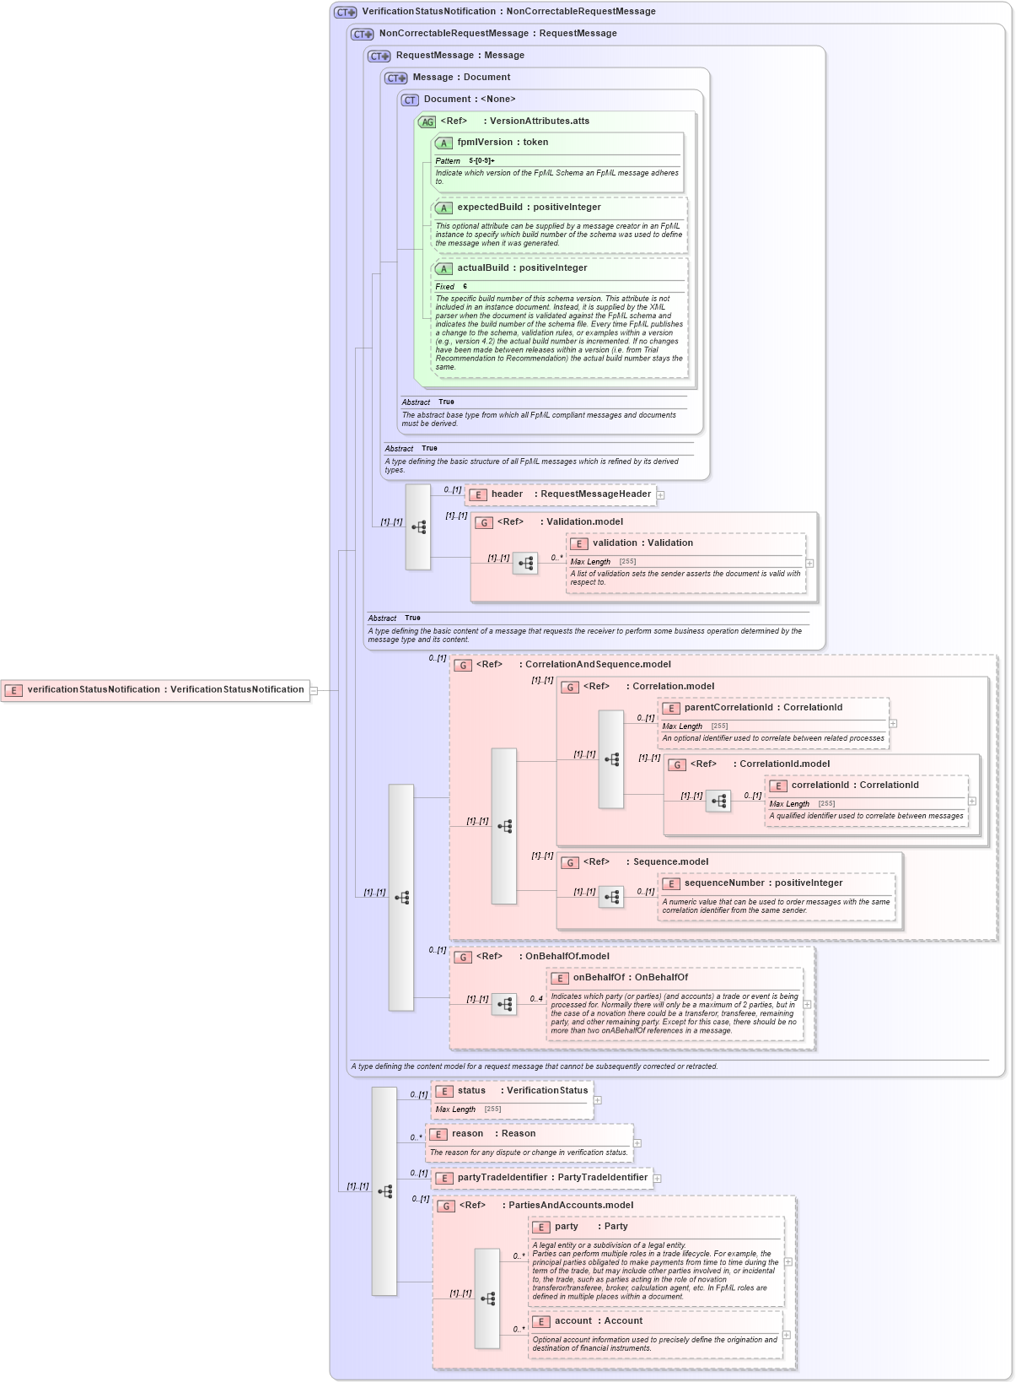Collapse the verificationStatusNotification root node

(314, 690)
